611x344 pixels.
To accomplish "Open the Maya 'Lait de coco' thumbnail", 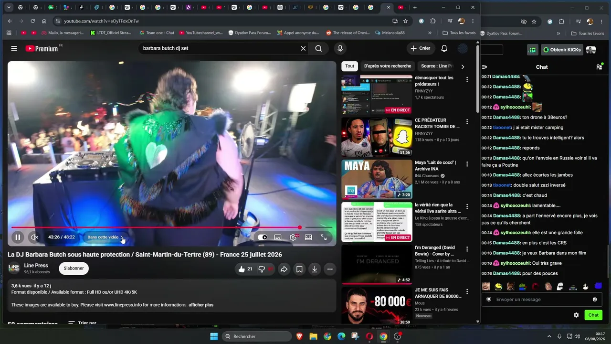I will coord(377,179).
